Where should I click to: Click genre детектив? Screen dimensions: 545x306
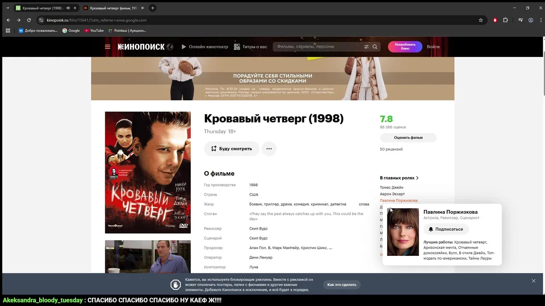(338, 204)
